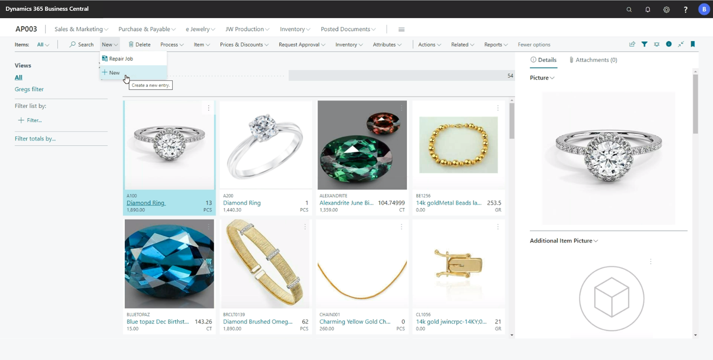713x360 pixels.
Task: Activate focus mode icon
Action: point(657,44)
